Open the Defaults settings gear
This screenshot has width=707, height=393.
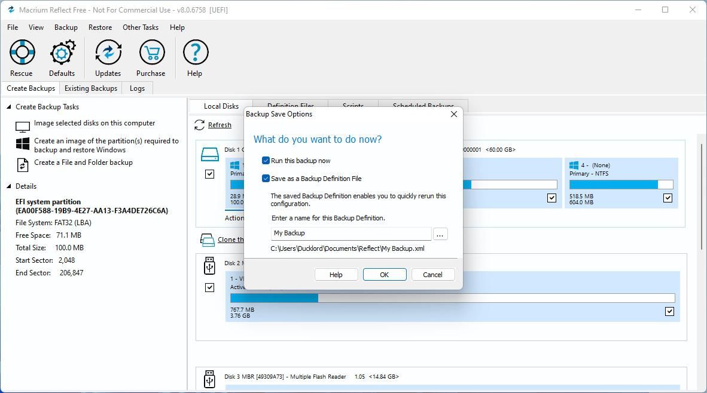[62, 52]
